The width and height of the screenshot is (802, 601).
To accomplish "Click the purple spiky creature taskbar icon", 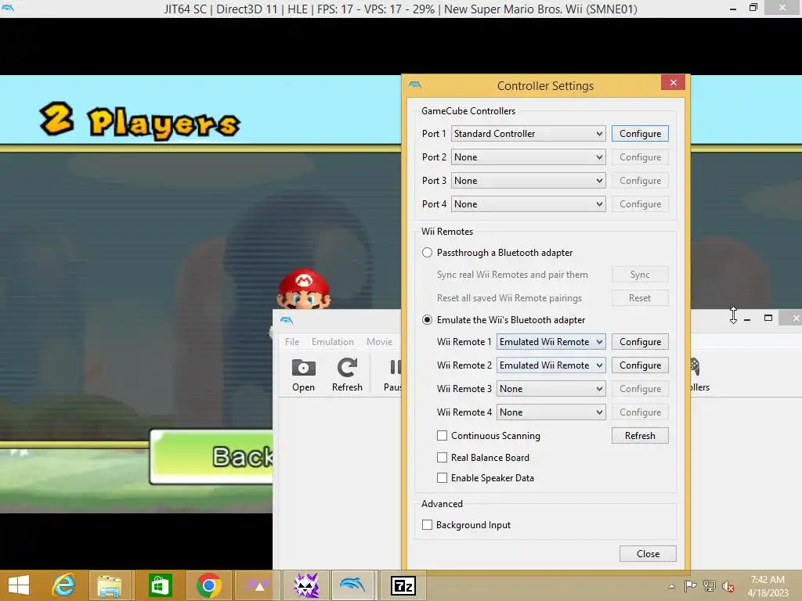I will point(306,585).
